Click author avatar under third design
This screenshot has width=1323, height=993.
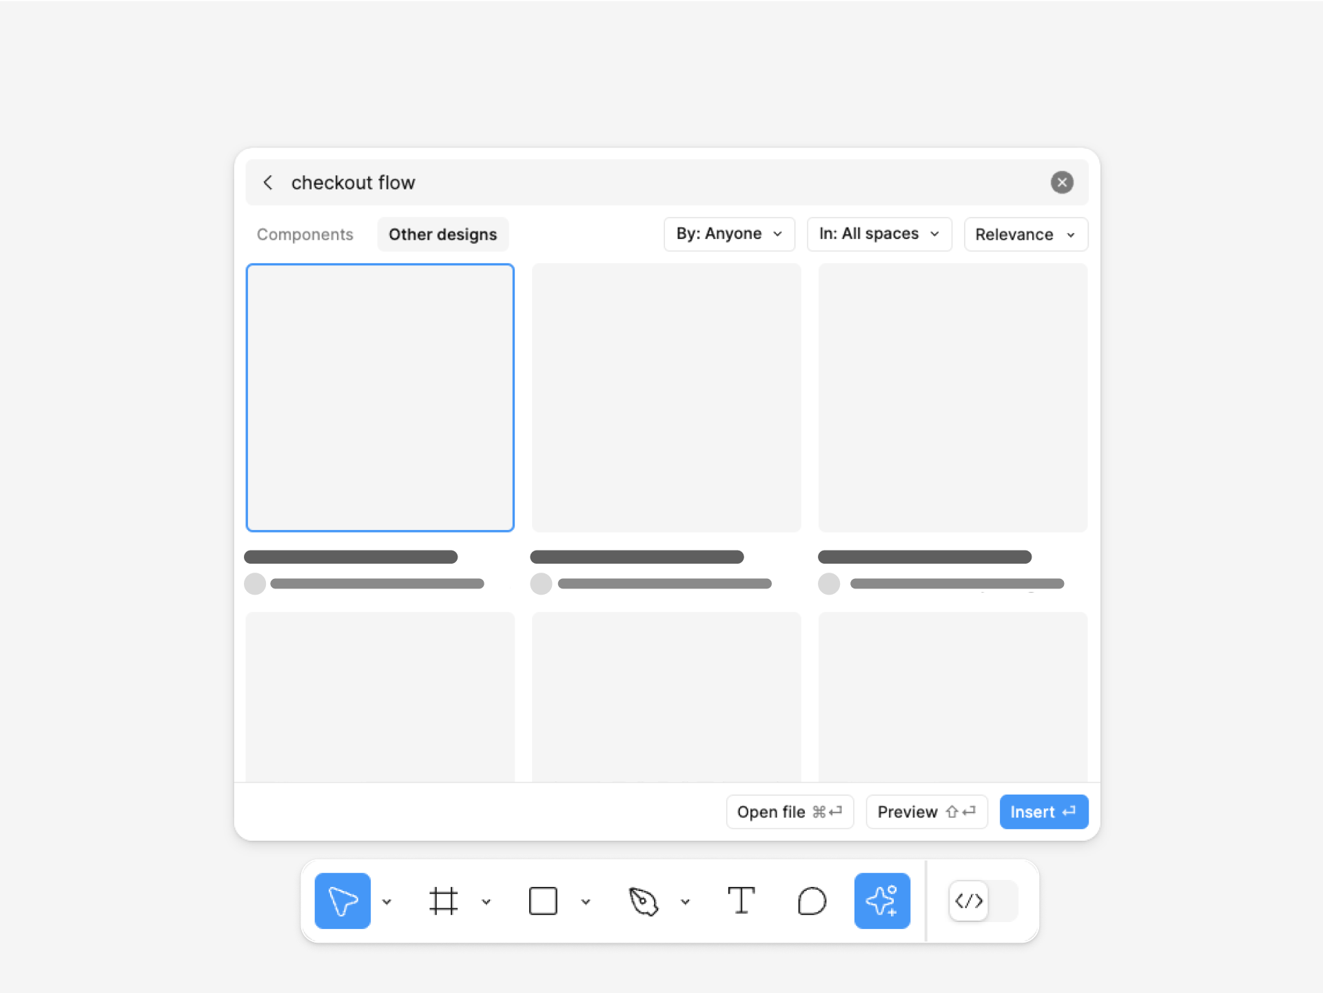click(x=829, y=584)
